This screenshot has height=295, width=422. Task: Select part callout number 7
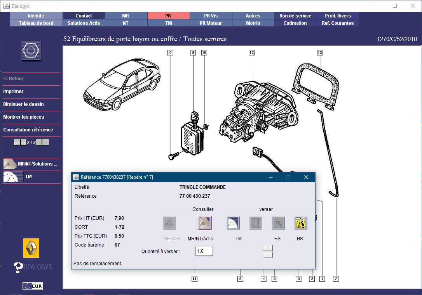pyautogui.click(x=336, y=279)
